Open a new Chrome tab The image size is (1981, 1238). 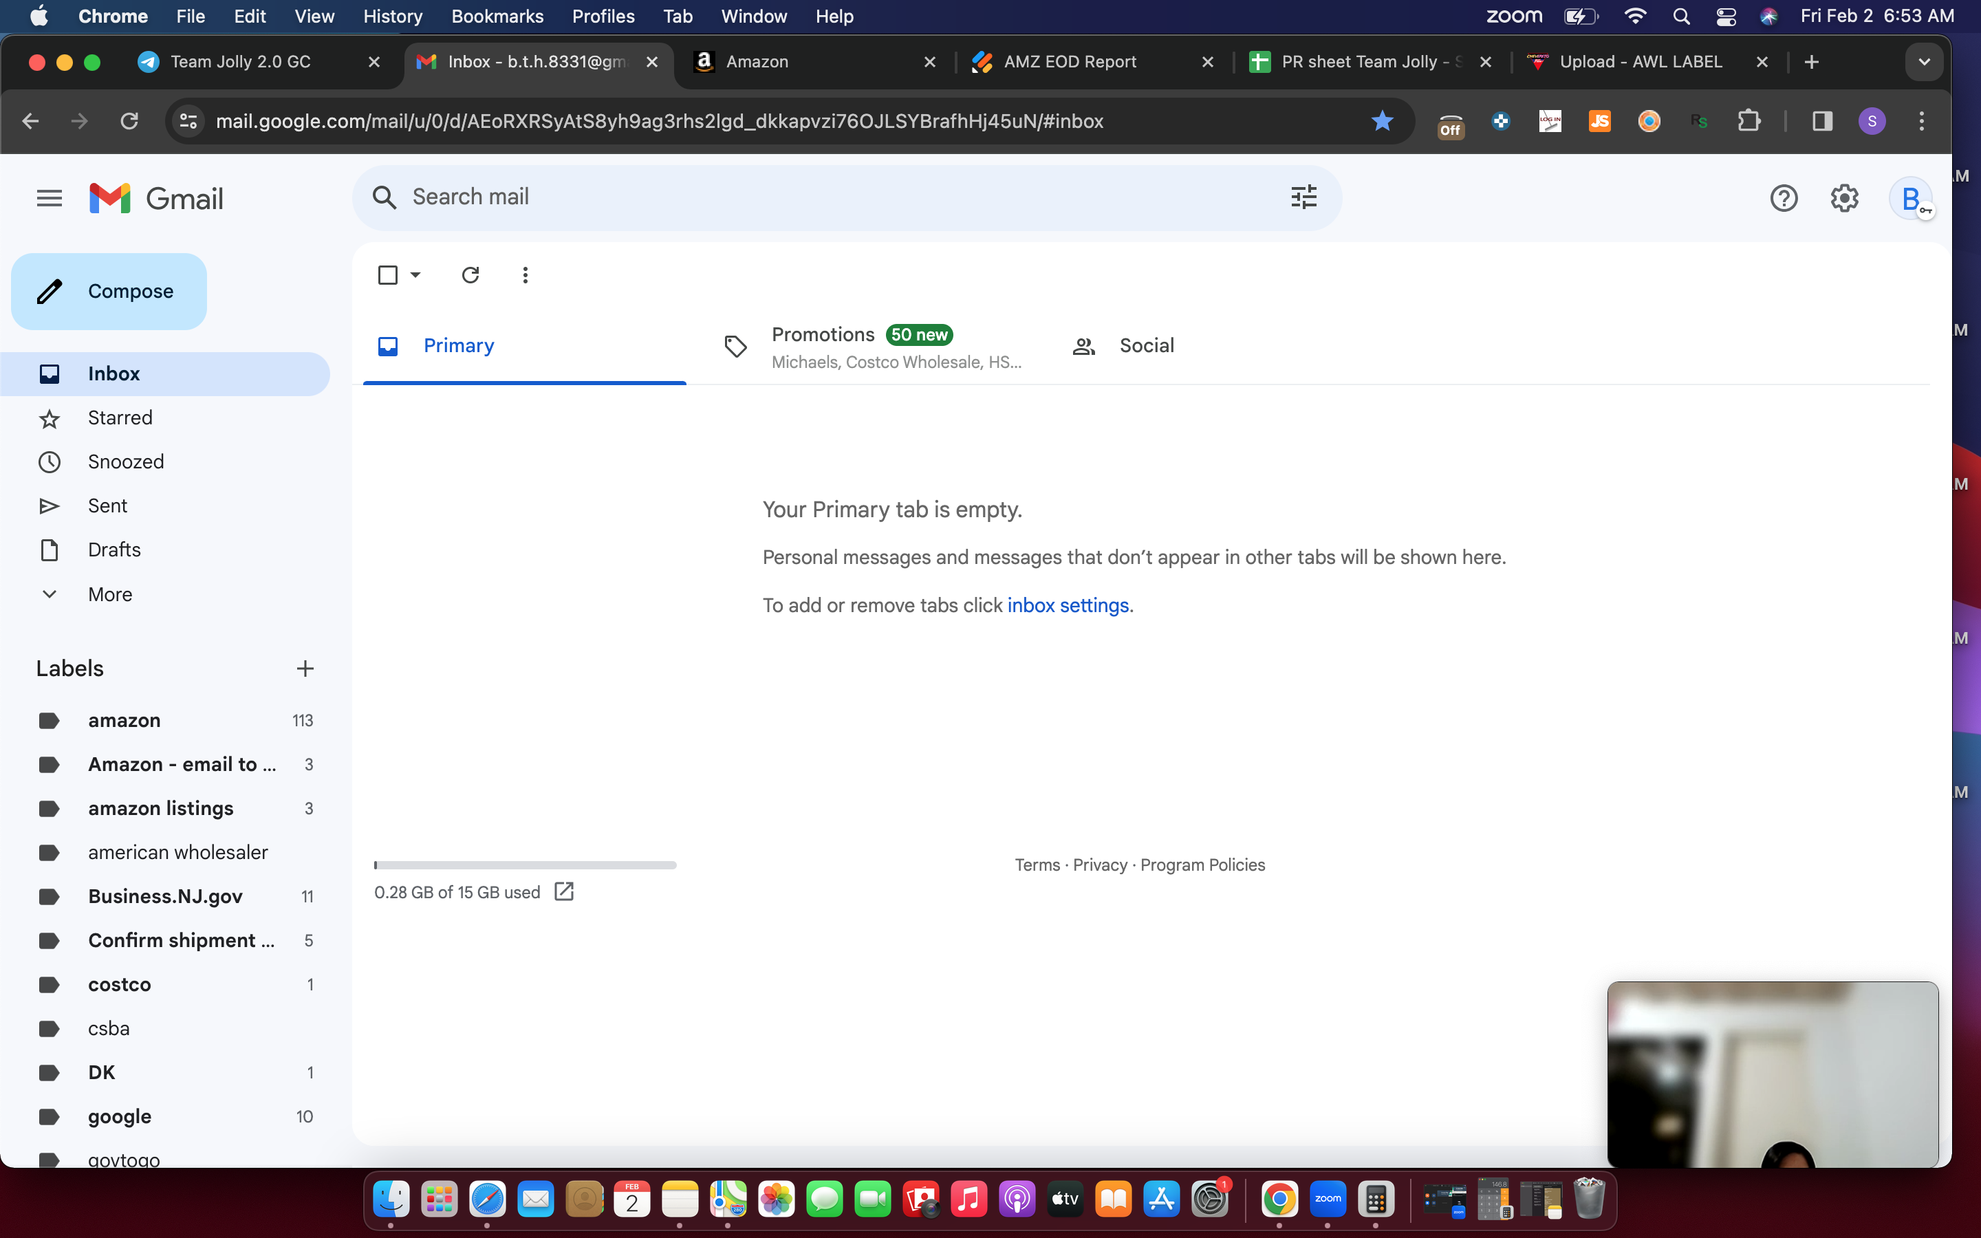[x=1812, y=62]
